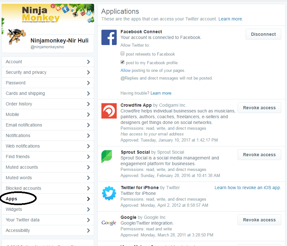Click the Facebook Connect logo icon
The height and width of the screenshot is (246, 287).
tap(109, 37)
